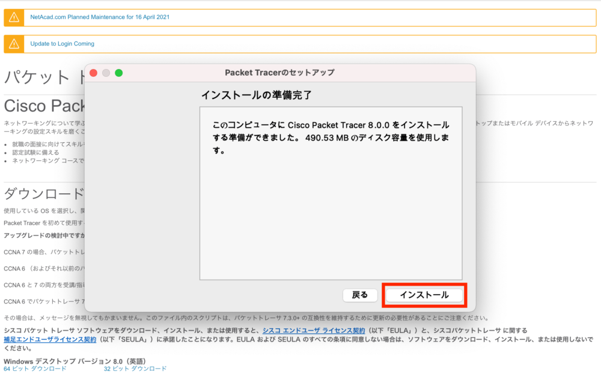
Task: Open the Update to Login Coming notice
Action: coord(62,44)
